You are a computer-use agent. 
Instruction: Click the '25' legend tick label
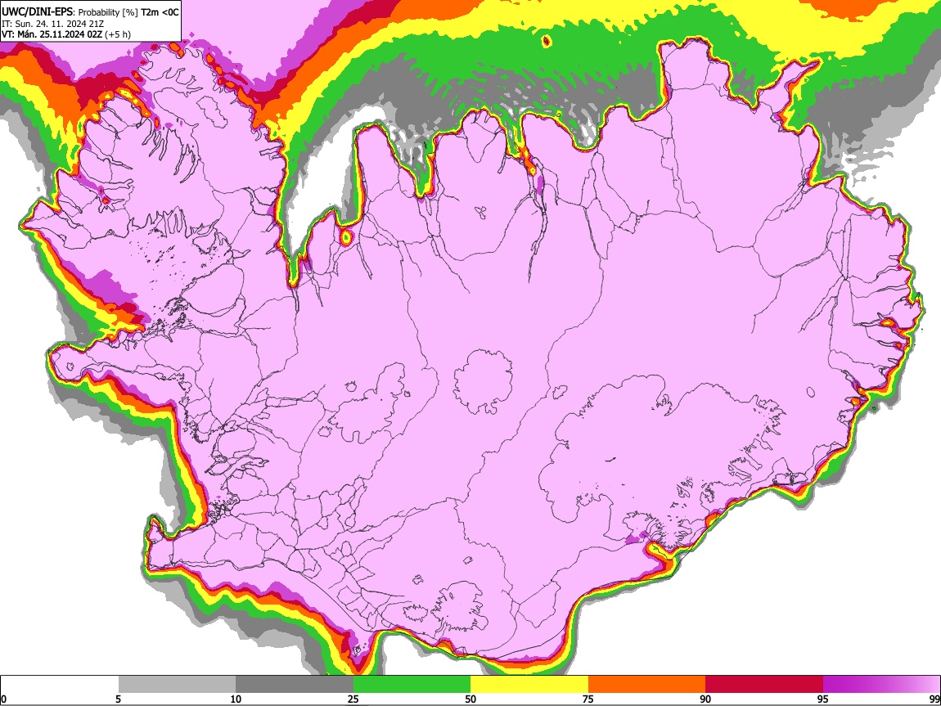click(353, 699)
